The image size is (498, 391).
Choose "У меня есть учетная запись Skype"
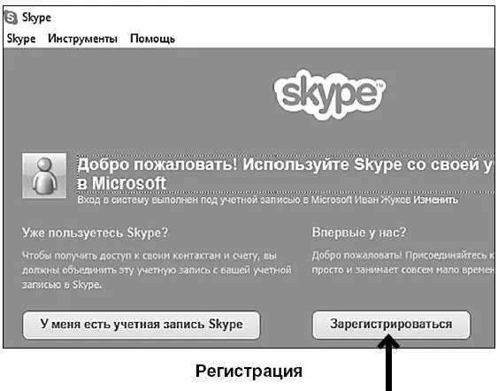(142, 325)
